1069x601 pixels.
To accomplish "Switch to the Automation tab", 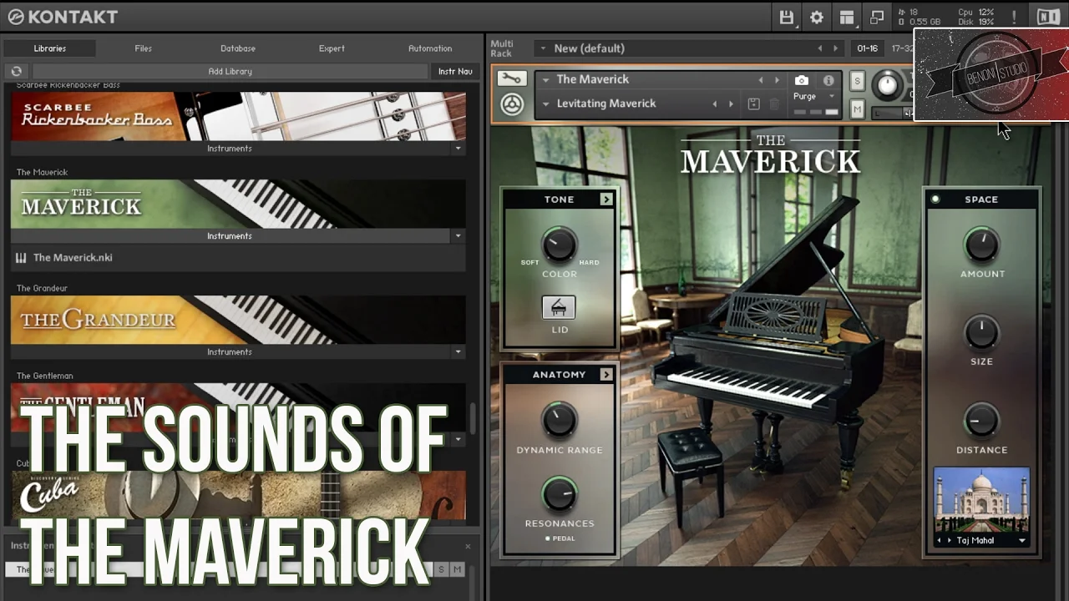I will click(430, 48).
